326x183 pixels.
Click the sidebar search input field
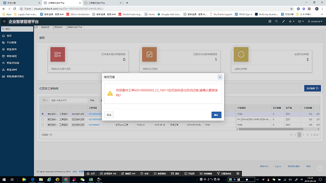pyautogui.click(x=17, y=29)
